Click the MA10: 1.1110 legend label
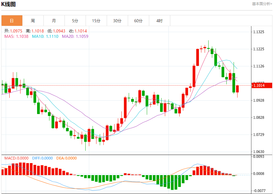The height and width of the screenshot is (194, 274). [45, 36]
